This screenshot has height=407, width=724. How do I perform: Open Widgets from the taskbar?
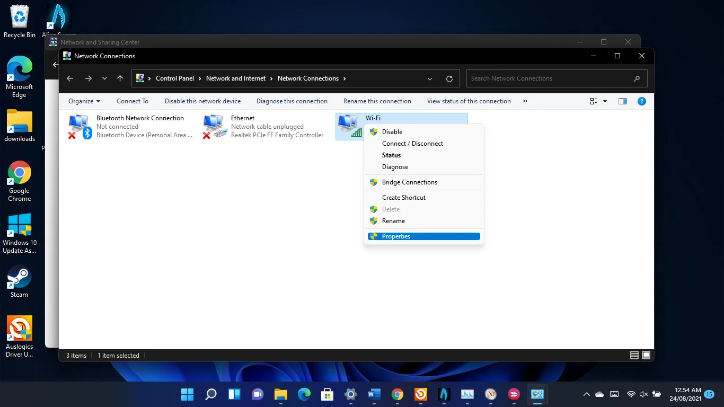tap(234, 394)
